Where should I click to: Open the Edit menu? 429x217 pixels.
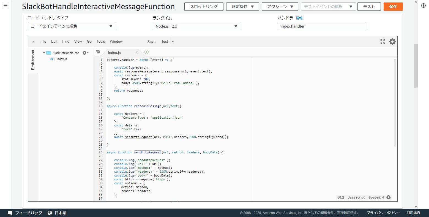pyautogui.click(x=54, y=41)
